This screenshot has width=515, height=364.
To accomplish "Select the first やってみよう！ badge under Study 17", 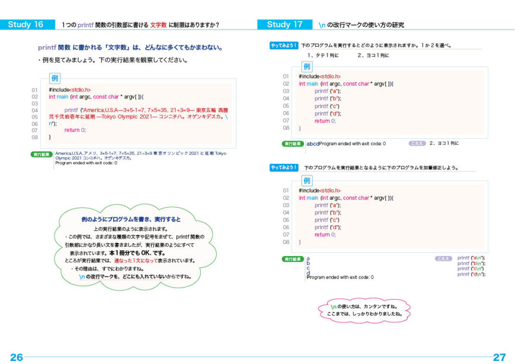I will pos(284,46).
